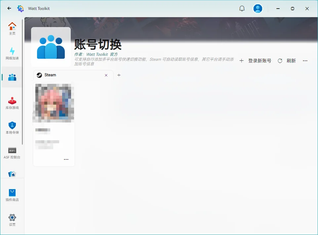Viewport: 318px width, 235px height.
Task: Go back with the arrow button
Action: 9,8
